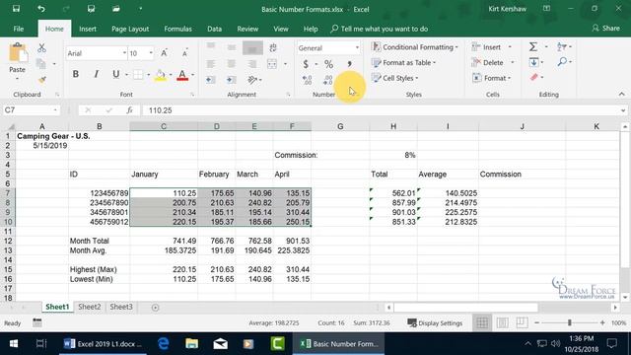Apply red font color swatch

pos(182,75)
